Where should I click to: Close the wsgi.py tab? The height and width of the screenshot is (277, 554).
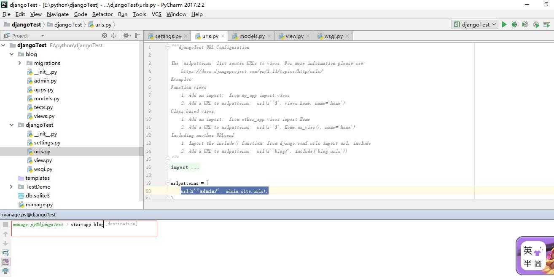[x=347, y=36]
